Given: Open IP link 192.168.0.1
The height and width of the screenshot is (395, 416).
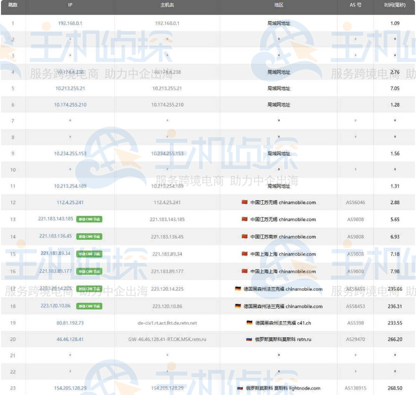Looking at the screenshot, I should coord(70,23).
